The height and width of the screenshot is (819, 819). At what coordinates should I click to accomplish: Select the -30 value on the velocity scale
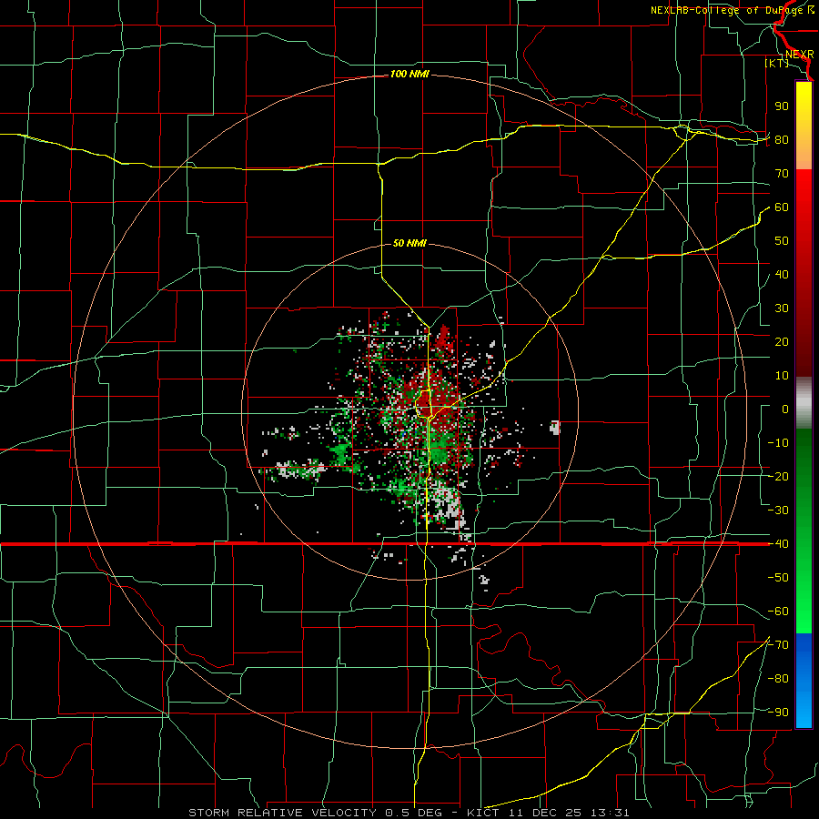[778, 511]
